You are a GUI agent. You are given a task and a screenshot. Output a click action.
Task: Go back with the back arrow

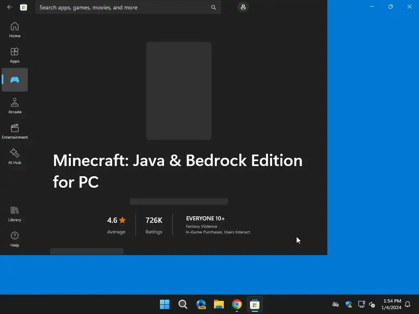pyautogui.click(x=10, y=7)
